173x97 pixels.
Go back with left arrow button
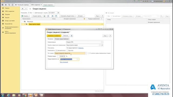pos(23,9)
